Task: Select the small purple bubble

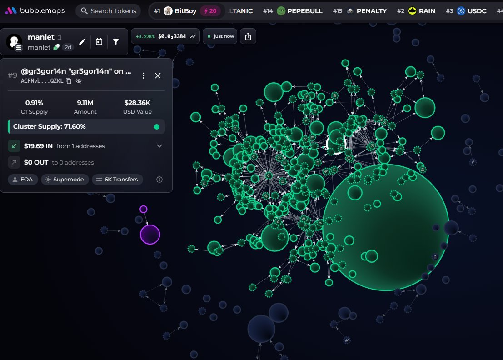Action: (144, 209)
